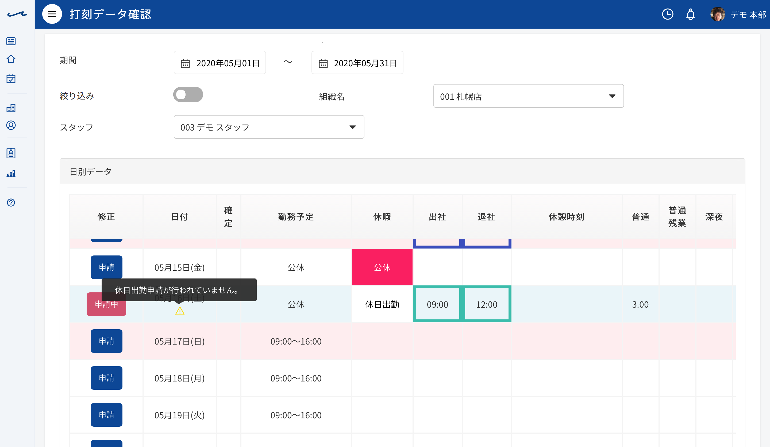This screenshot has width=770, height=447.
Task: Select start date 2020年05月01日 field
Action: pyautogui.click(x=220, y=63)
